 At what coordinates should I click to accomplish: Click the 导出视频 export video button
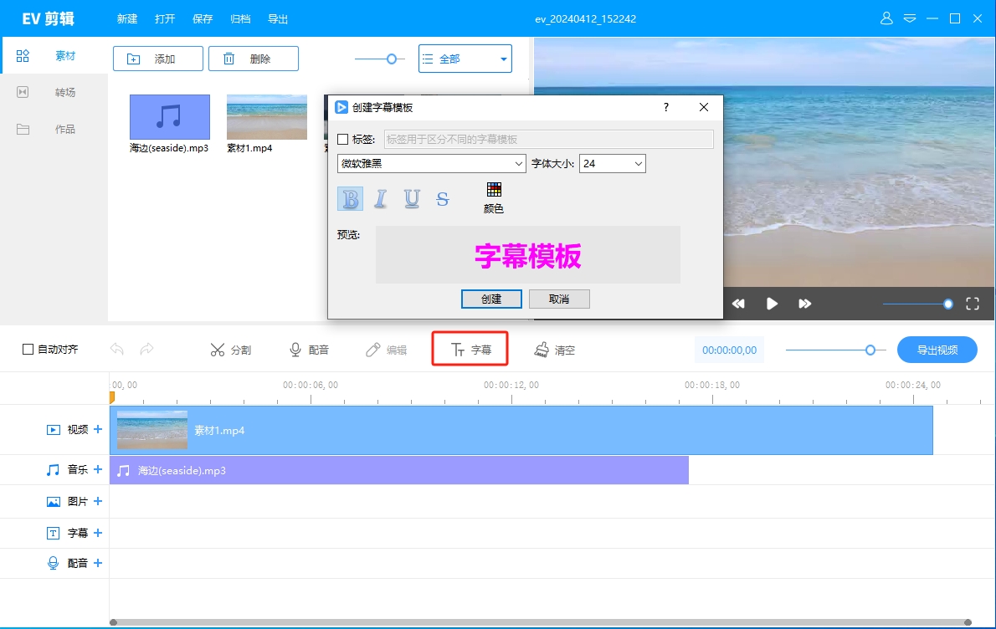click(937, 350)
